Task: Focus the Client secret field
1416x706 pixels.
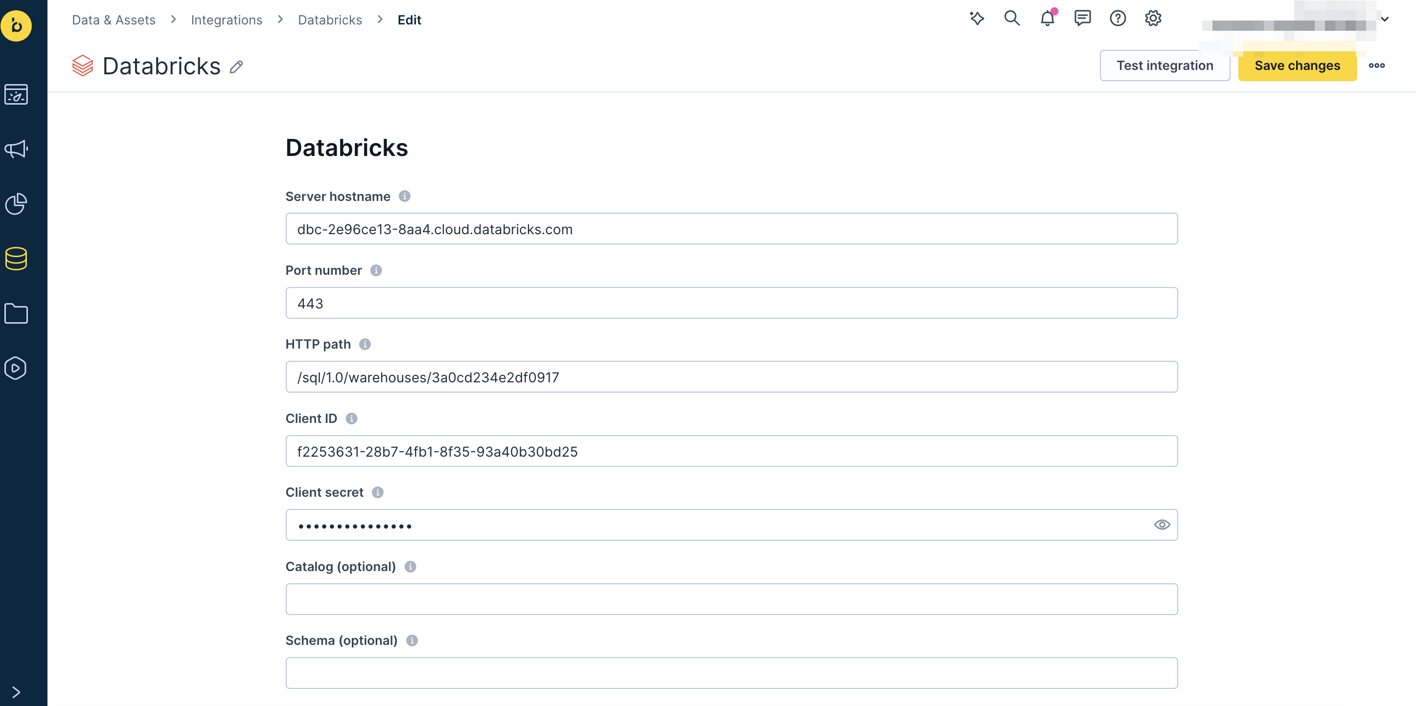Action: point(731,525)
